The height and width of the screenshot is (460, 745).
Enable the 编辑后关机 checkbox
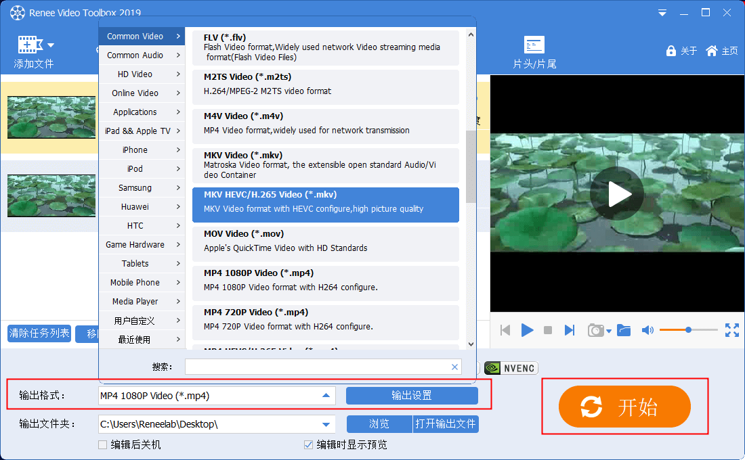point(103,445)
